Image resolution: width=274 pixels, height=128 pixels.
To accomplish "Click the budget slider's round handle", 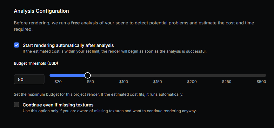I will [x=88, y=75].
